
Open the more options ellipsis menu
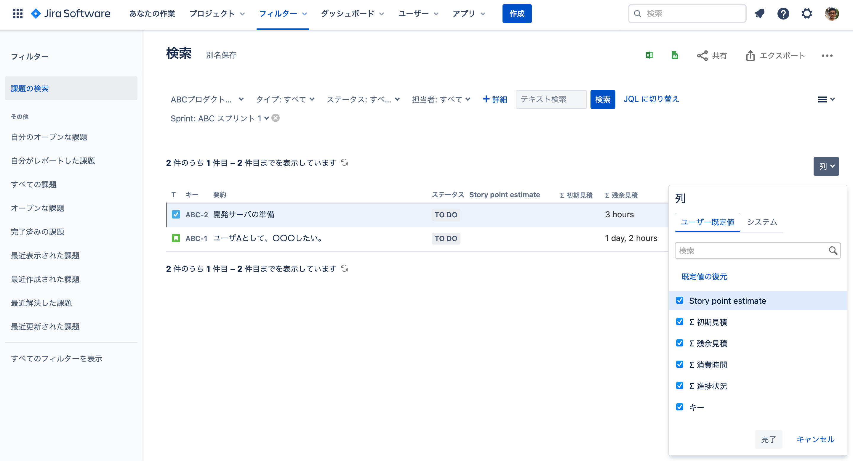pos(827,56)
